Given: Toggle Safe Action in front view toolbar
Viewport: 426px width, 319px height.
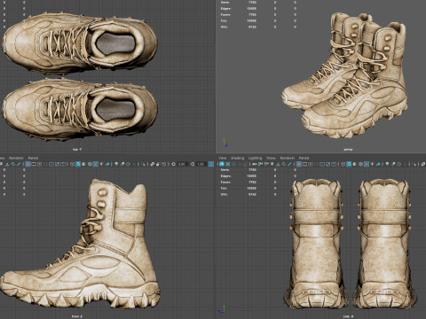Looking at the screenshot, I should (57, 164).
